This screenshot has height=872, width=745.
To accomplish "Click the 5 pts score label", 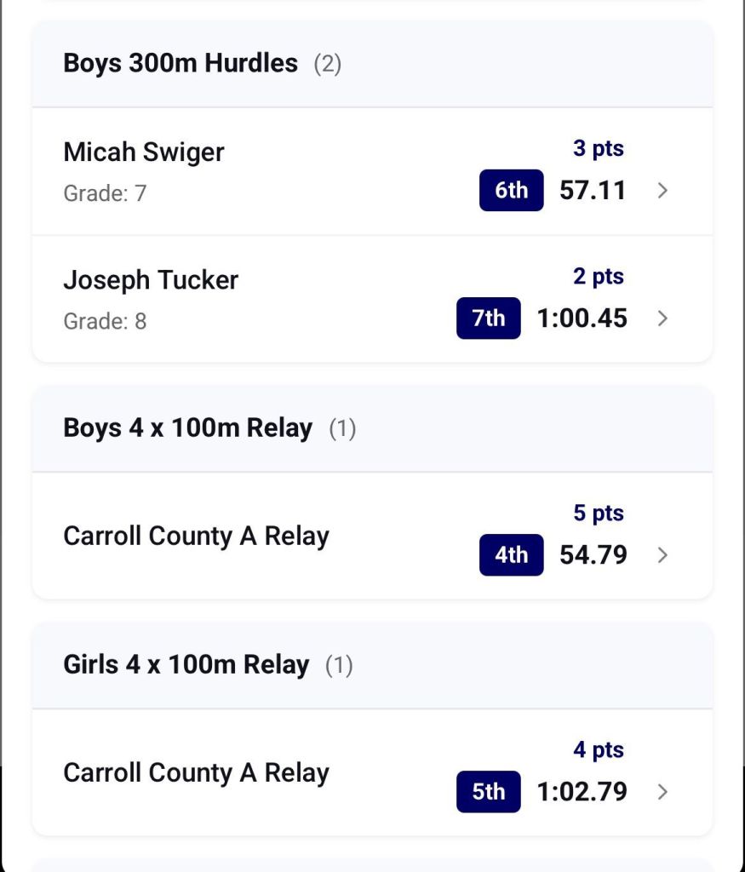I will click(x=598, y=513).
